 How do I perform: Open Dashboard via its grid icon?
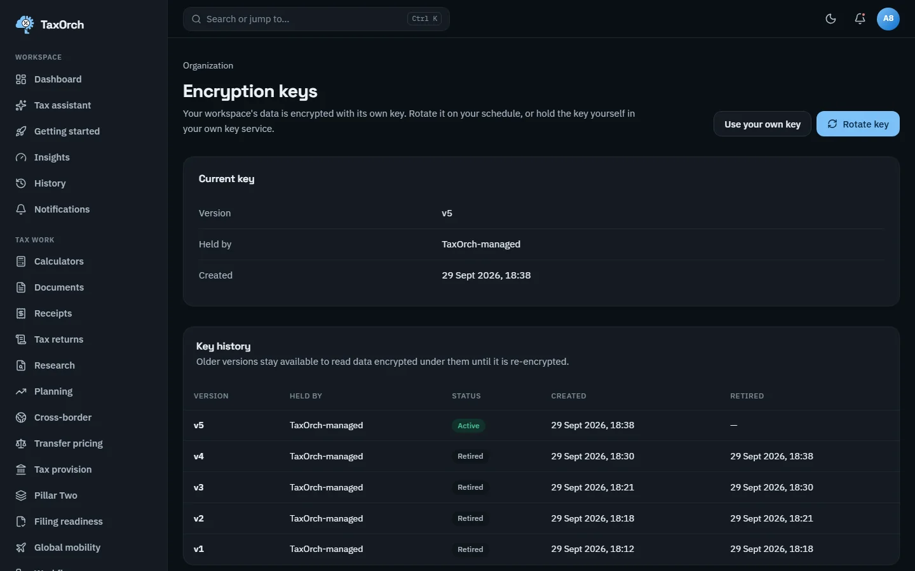pyautogui.click(x=21, y=79)
